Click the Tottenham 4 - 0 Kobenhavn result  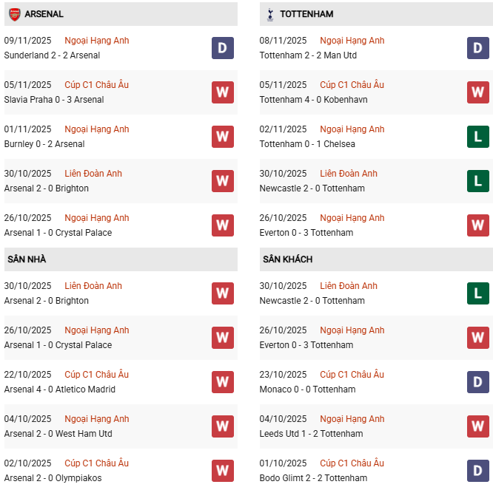(x=313, y=100)
